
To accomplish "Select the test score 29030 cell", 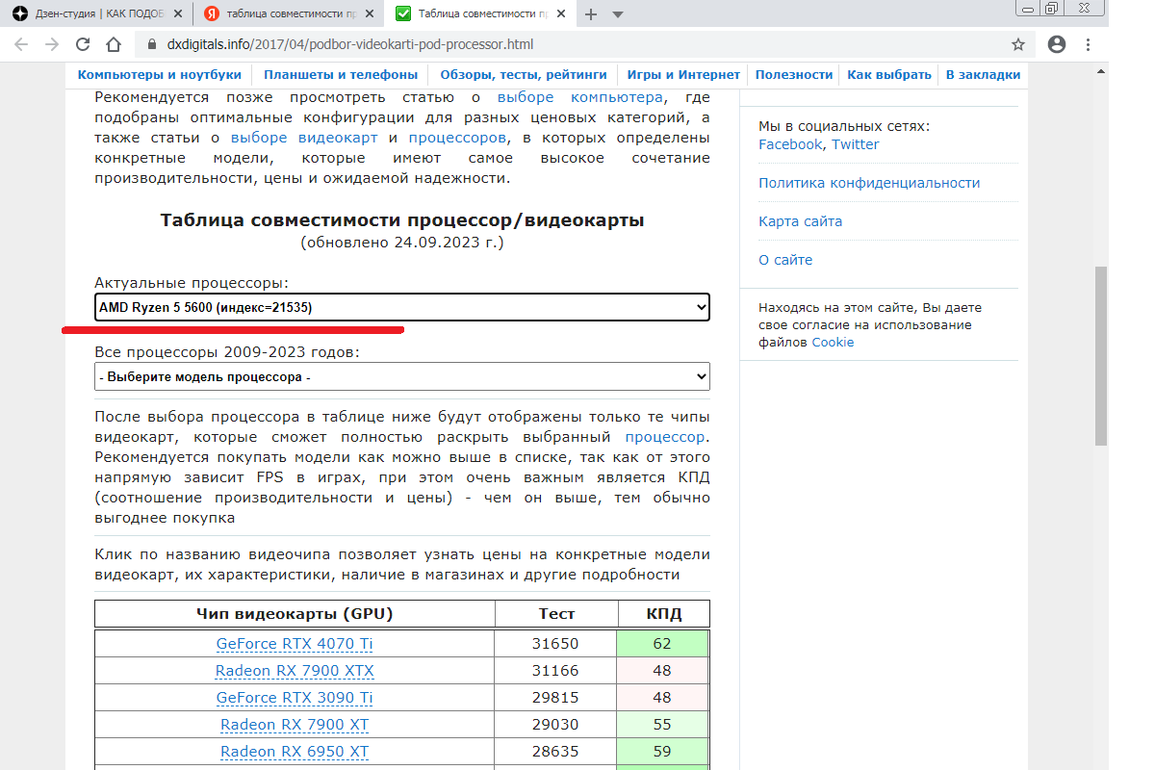I will (555, 725).
